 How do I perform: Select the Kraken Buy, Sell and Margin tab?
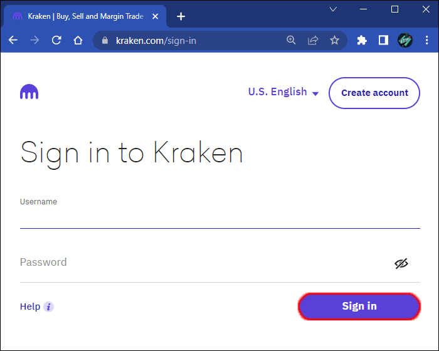(x=84, y=16)
